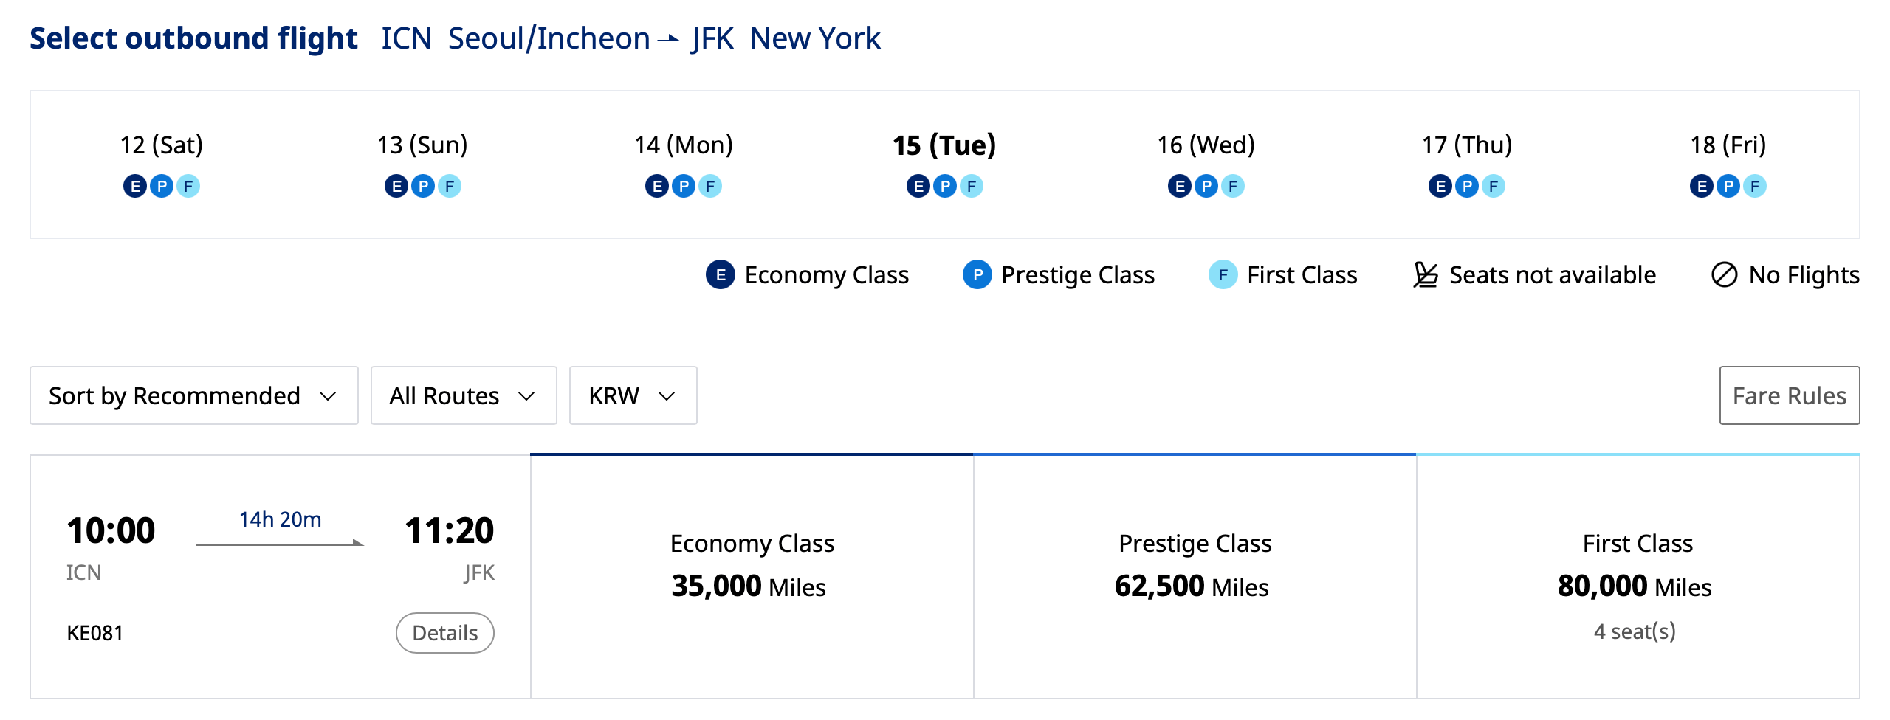
Task: Select the 16 (Wed) date tab
Action: click(1206, 145)
